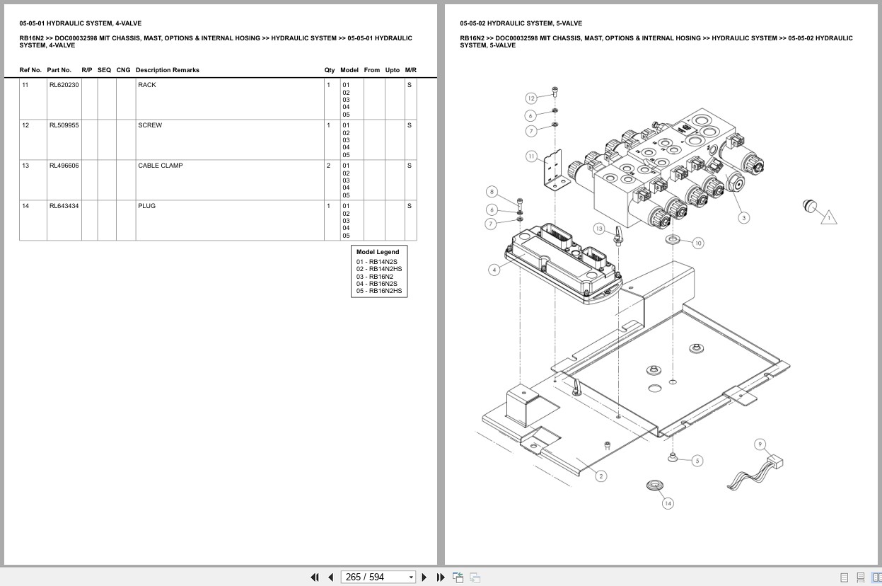Click the Qty column header

point(330,70)
